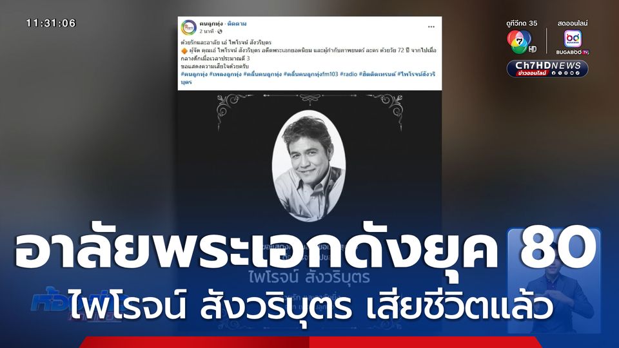Click the X icon in Ch7HD News badge

pyautogui.click(x=560, y=73)
